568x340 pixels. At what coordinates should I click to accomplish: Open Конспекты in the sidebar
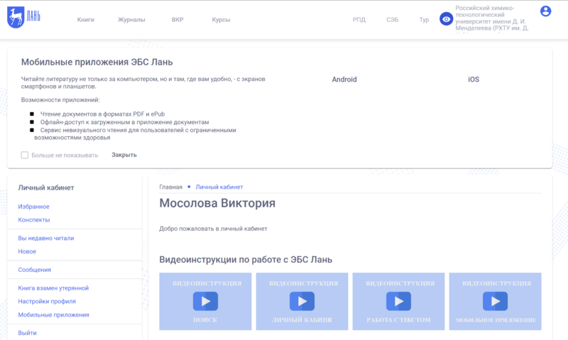tap(34, 220)
